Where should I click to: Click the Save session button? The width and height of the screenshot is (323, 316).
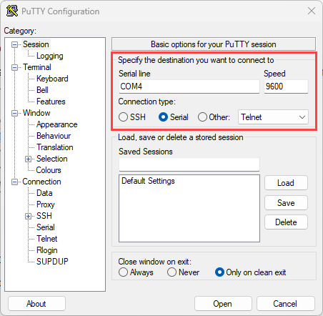click(286, 203)
